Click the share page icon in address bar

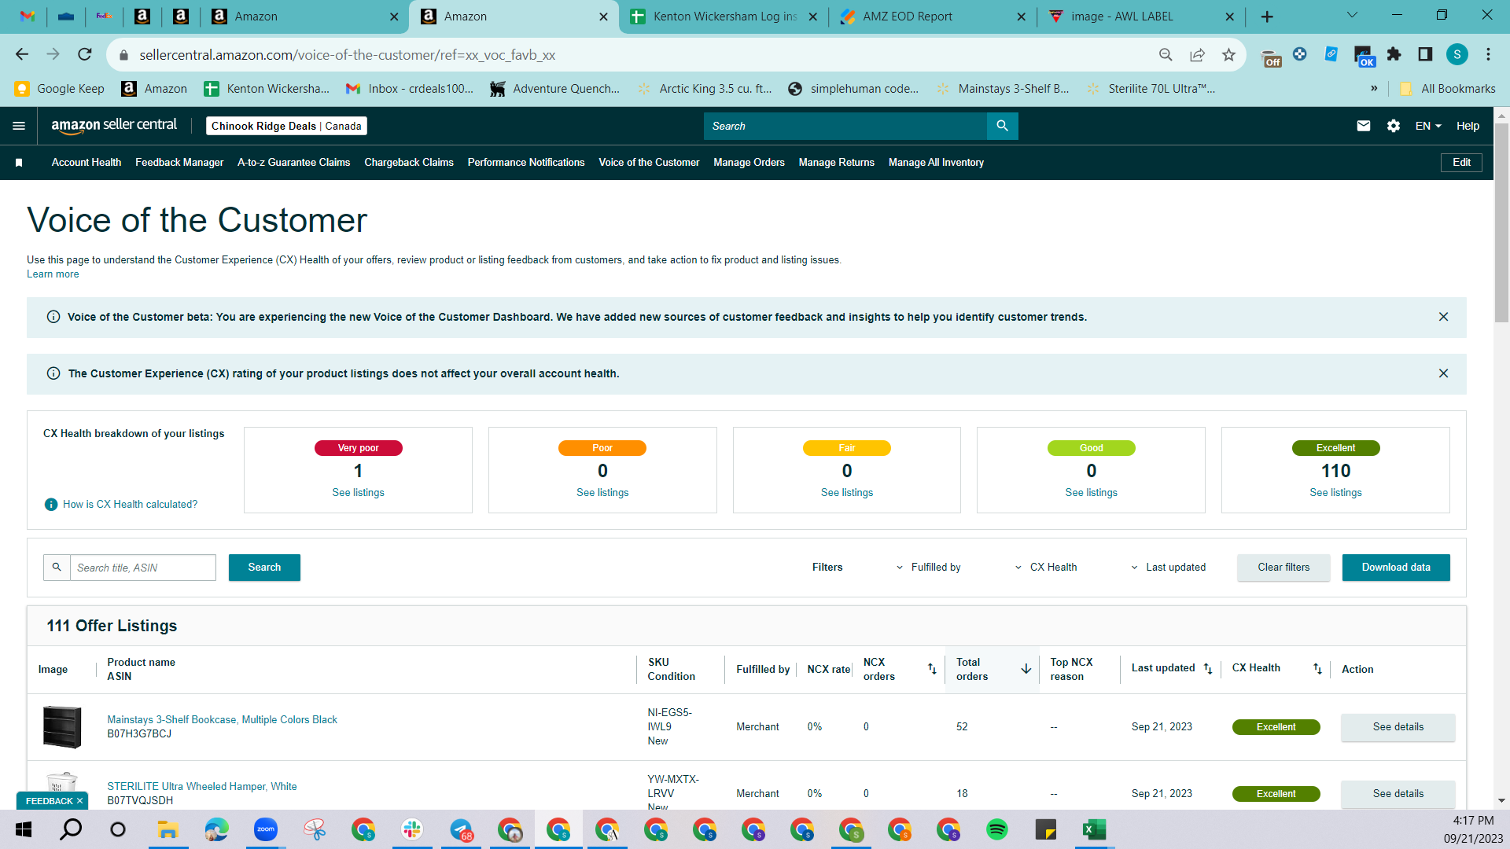pos(1197,54)
